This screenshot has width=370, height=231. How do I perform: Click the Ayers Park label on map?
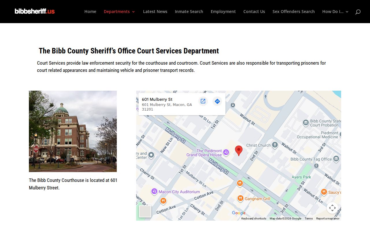[301, 177]
